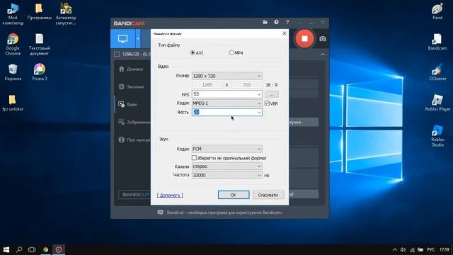Toggle the VBR checkbox
The height and width of the screenshot is (255, 453).
[267, 103]
